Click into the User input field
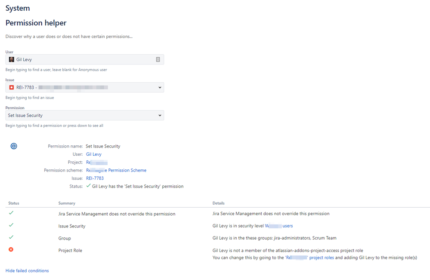Screen dimensions: 430x280 86,59
